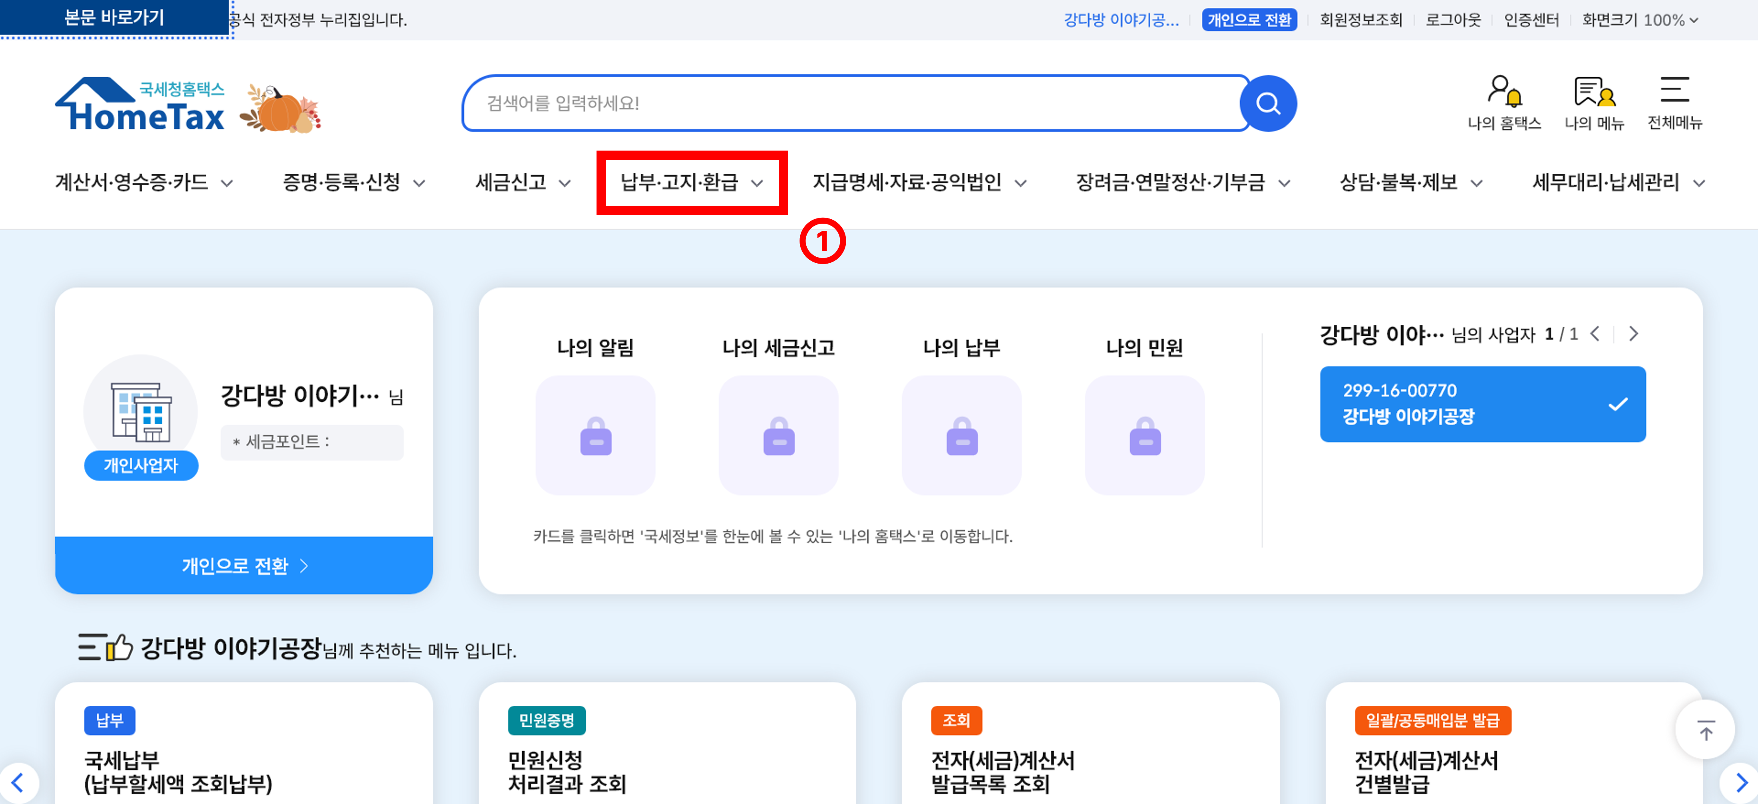Click the magnifier search button
The image size is (1758, 804).
tap(1267, 104)
